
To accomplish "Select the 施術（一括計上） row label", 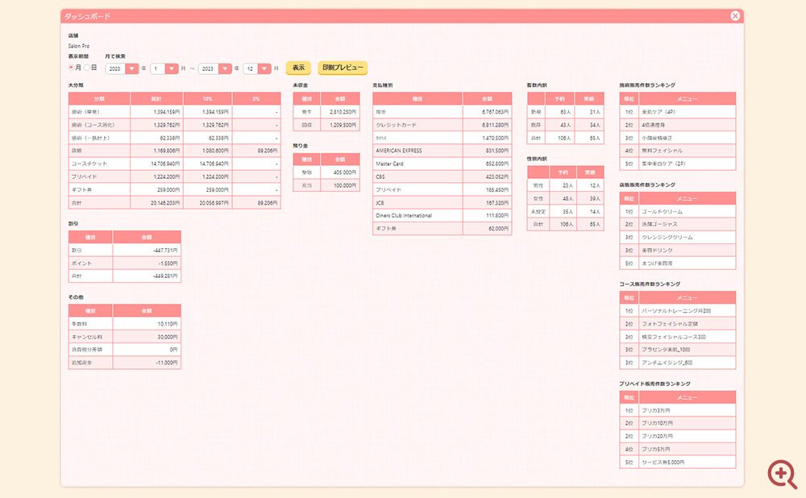I will 90,138.
